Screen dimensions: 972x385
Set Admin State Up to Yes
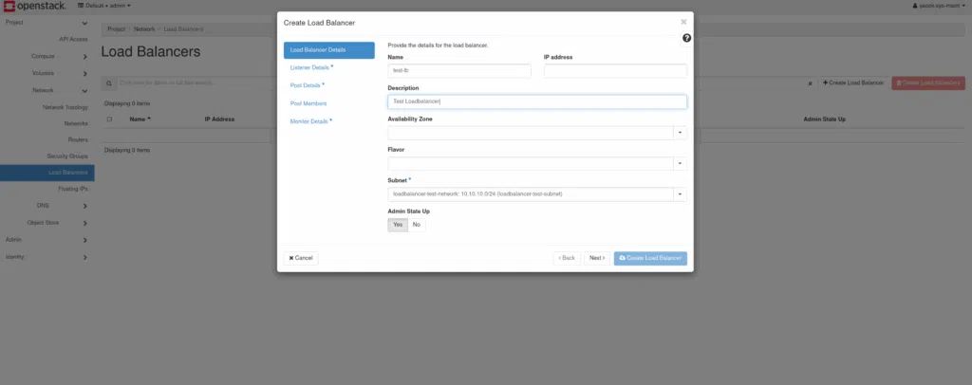[398, 225]
